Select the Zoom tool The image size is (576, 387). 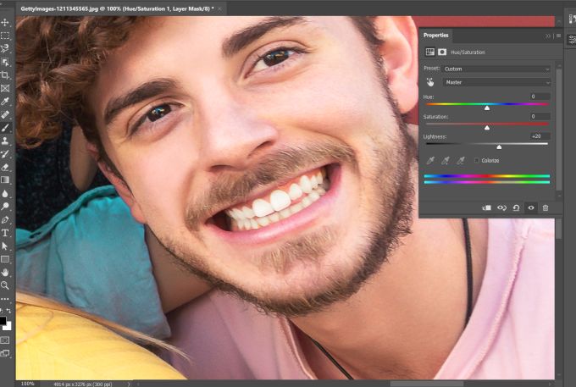pos(5,285)
